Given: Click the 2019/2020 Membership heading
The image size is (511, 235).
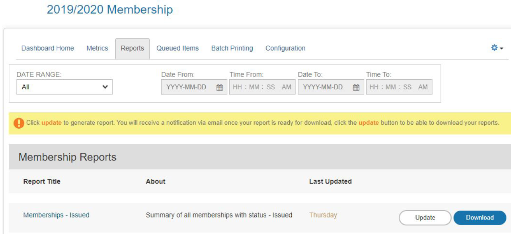Looking at the screenshot, I should click(110, 10).
